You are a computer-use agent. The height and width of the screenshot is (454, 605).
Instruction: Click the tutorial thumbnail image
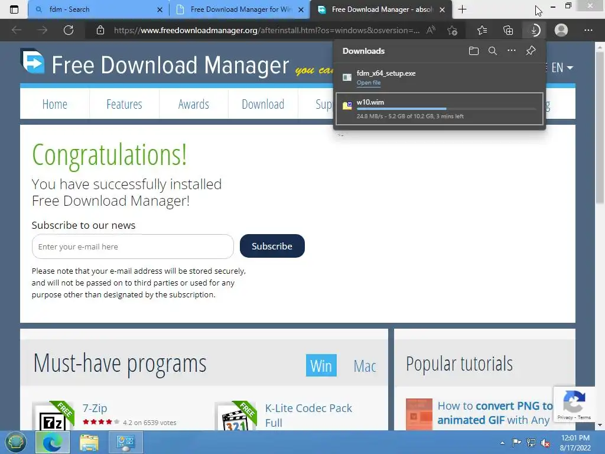point(419,414)
